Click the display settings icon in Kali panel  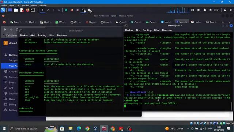(x=193, y=10)
